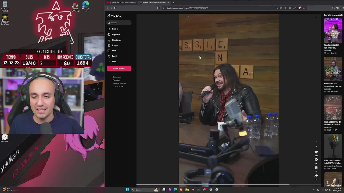Open the Kchiporros suggested video thumbnail
344x193 pixels.
click(333, 69)
